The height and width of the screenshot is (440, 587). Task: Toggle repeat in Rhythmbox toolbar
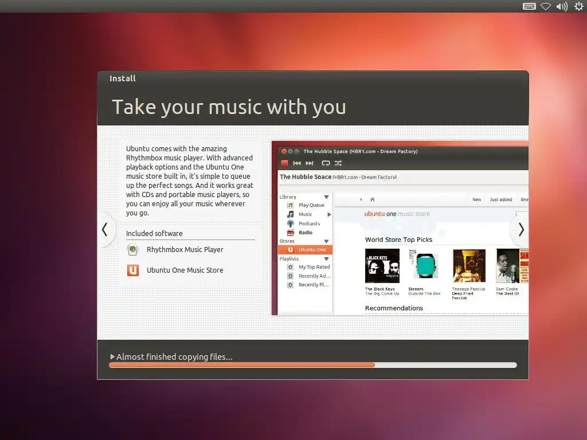coord(326,163)
